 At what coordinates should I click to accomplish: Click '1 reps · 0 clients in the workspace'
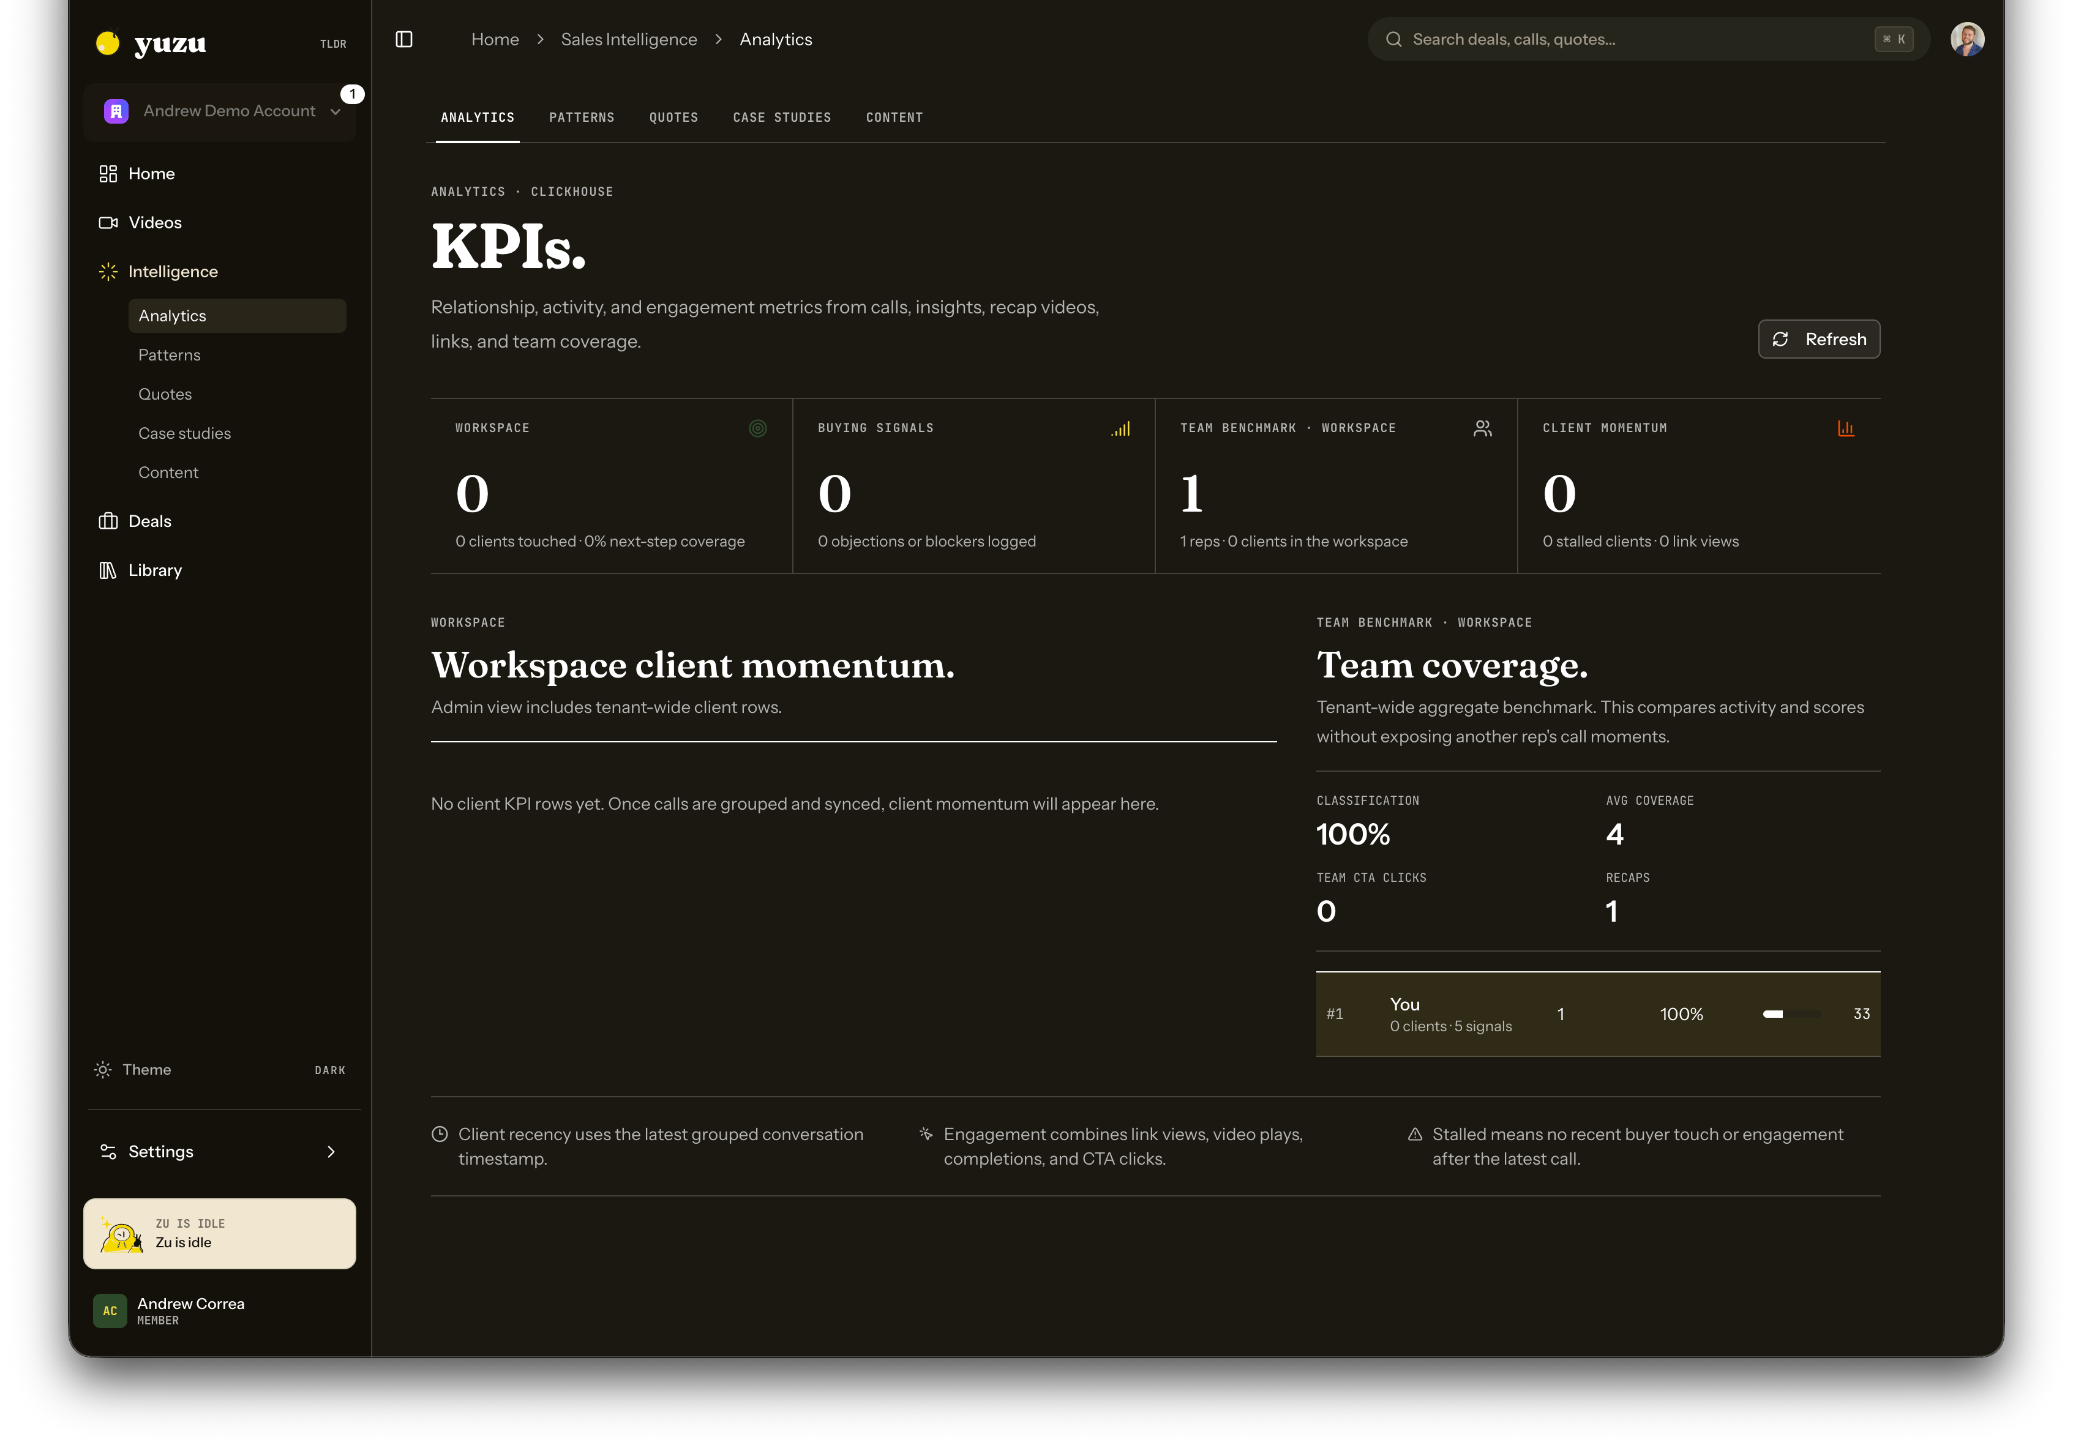(x=1293, y=542)
